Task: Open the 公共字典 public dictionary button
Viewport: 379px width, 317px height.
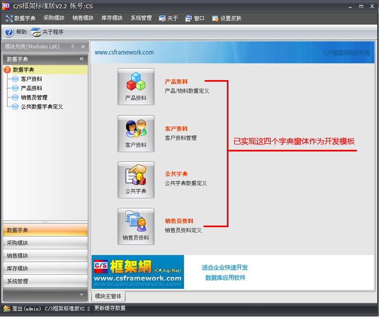Action: [x=136, y=180]
